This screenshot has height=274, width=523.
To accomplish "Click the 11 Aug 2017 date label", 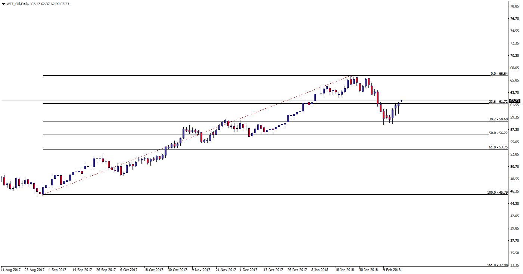I will [10, 270].
